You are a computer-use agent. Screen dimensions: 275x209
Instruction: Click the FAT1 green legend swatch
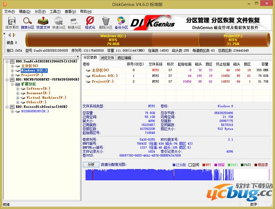pyautogui.click(x=229, y=165)
